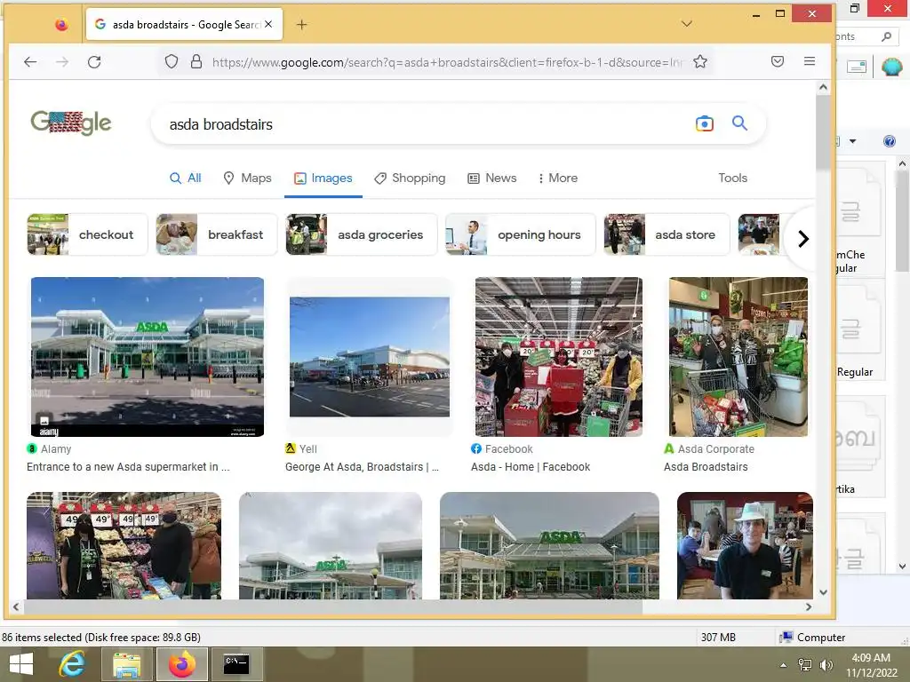Viewport: 910px width, 682px height.
Task: Open the Shopping results tab
Action: tap(410, 178)
